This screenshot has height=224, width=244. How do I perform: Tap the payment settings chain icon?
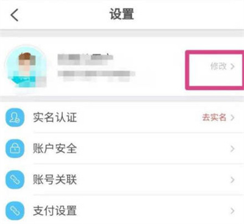point(15,211)
